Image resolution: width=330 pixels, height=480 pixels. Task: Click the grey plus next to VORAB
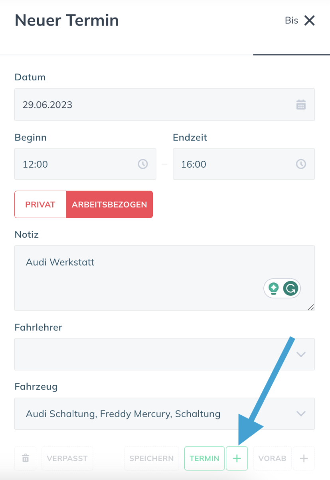[x=304, y=458]
